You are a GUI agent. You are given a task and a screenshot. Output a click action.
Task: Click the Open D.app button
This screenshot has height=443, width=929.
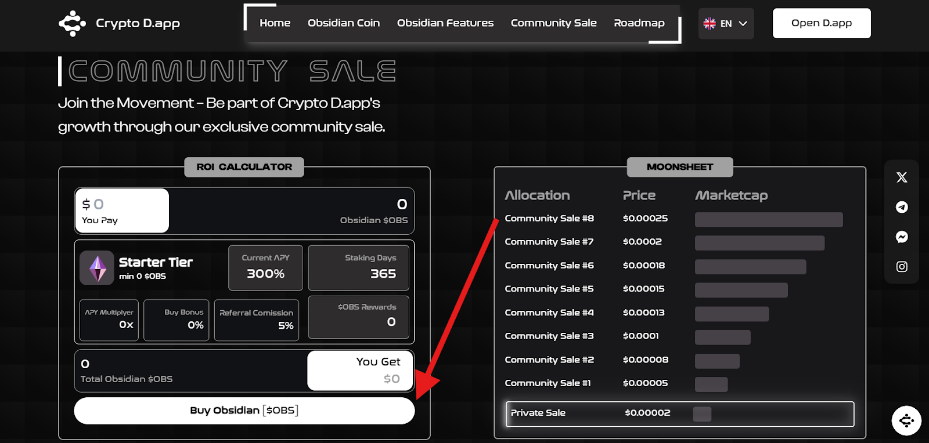822,23
